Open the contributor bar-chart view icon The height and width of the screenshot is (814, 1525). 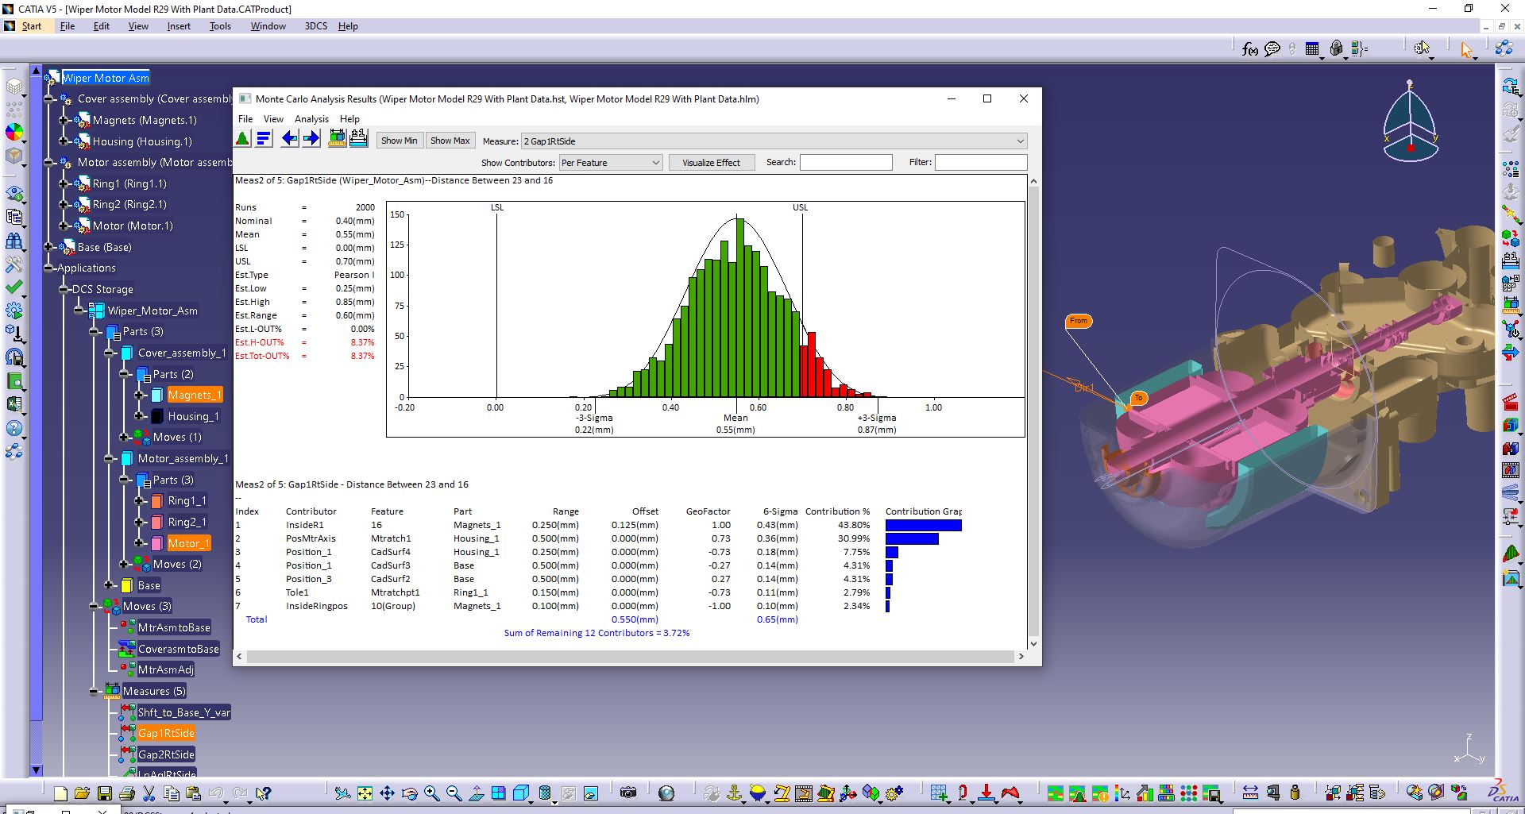(264, 138)
